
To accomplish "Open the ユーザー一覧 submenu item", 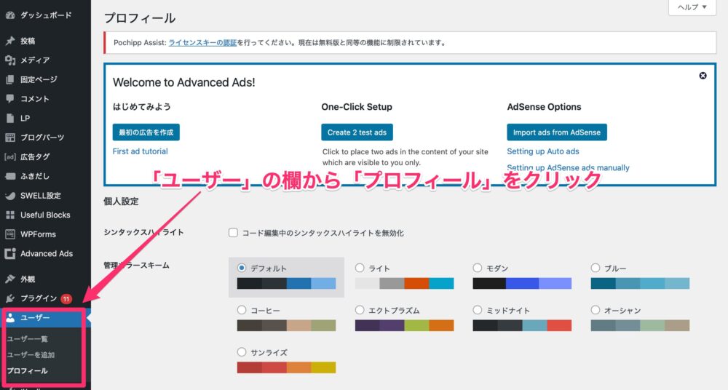I will pyautogui.click(x=27, y=339).
